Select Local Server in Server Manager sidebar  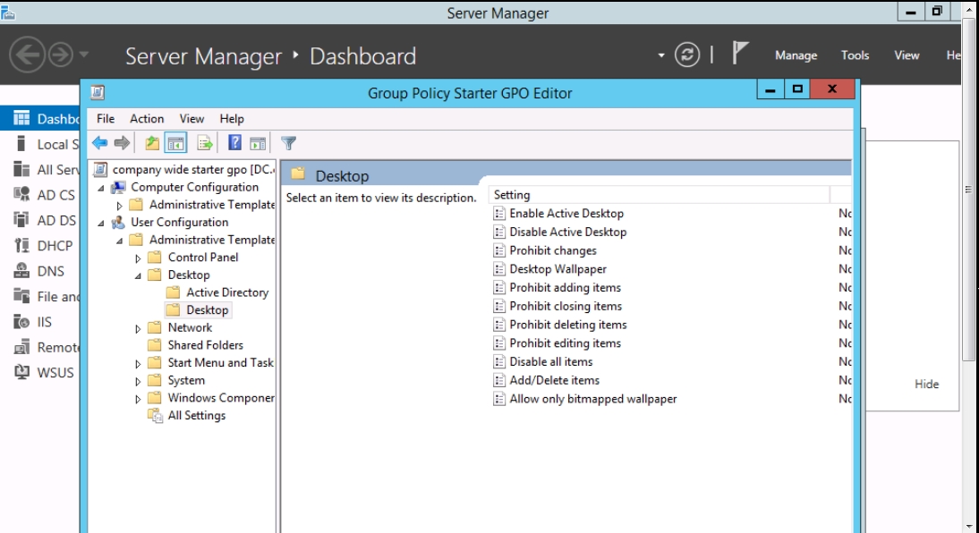[x=40, y=144]
